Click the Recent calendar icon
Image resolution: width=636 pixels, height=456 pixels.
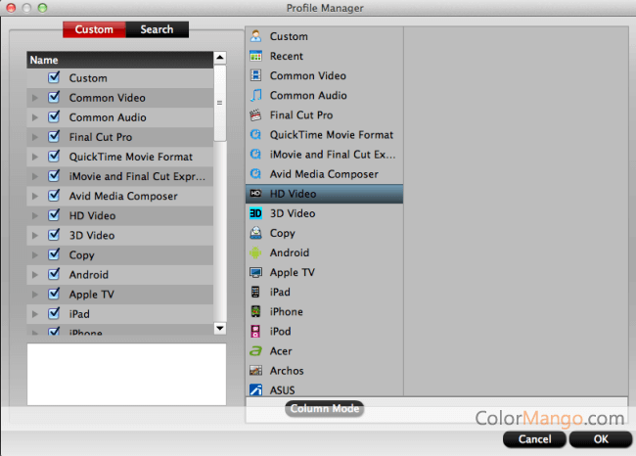point(255,56)
